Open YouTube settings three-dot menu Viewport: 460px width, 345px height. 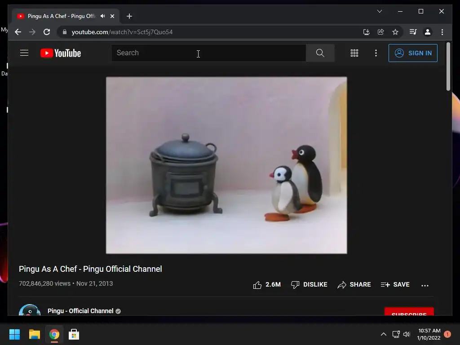point(376,53)
